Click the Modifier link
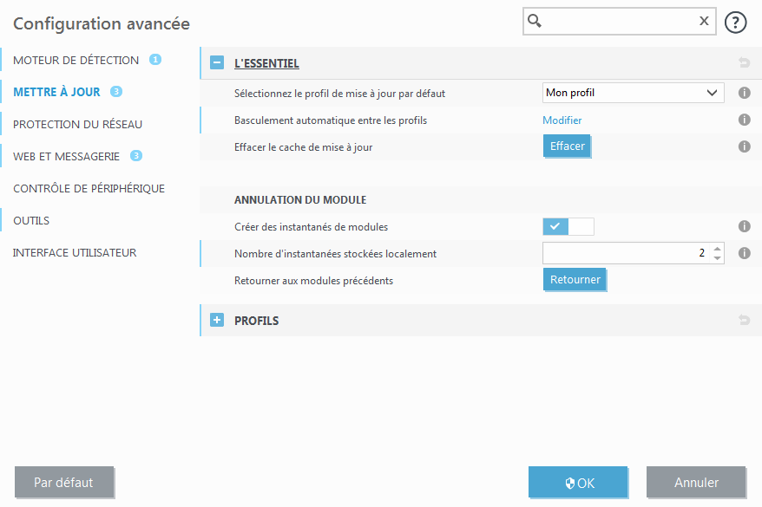This screenshot has height=507, width=762. [x=562, y=120]
